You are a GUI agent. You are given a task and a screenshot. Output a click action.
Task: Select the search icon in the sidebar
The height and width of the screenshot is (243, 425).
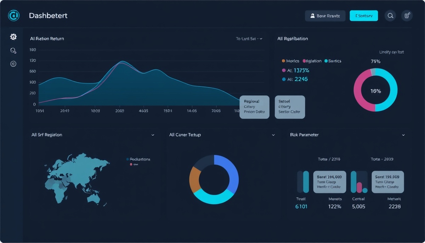pos(13,51)
